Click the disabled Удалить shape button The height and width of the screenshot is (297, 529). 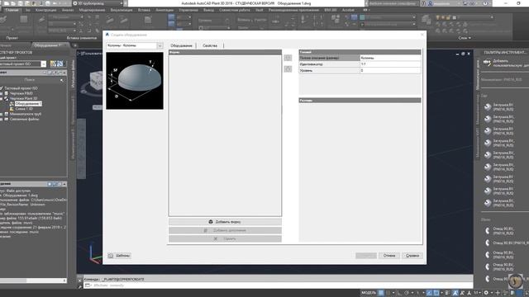[225, 238]
